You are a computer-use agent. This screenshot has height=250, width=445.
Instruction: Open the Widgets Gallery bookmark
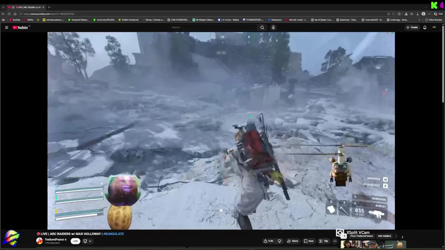pos(204,20)
